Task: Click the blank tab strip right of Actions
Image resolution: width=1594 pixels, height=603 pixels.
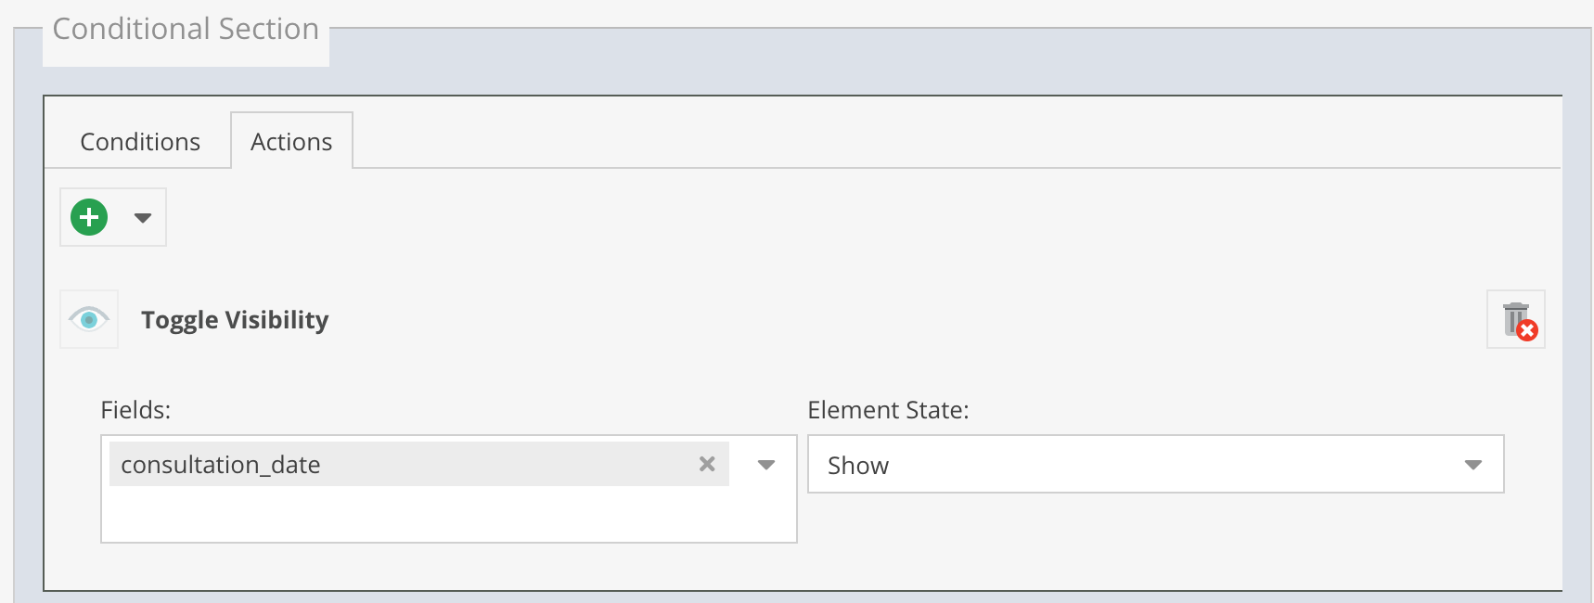Action: click(x=928, y=139)
